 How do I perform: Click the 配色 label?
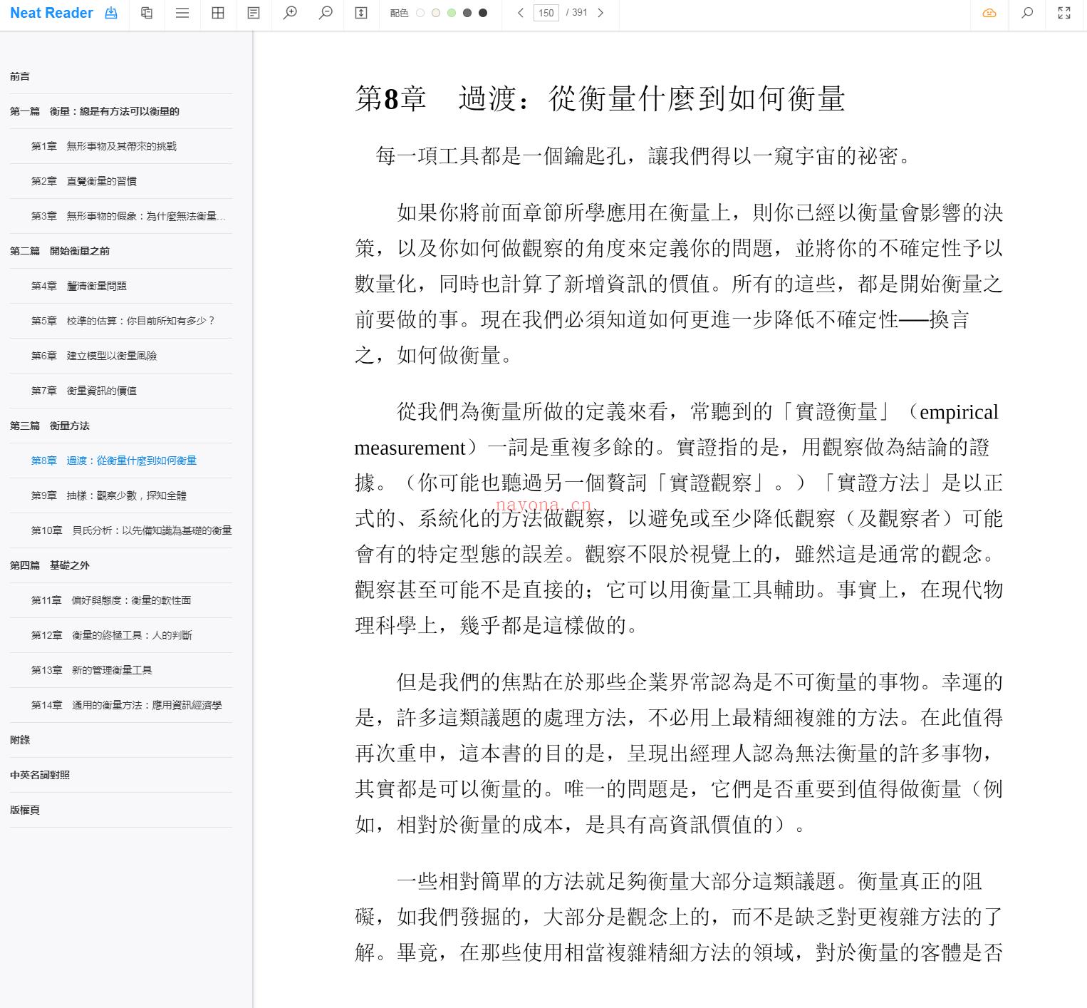[400, 13]
